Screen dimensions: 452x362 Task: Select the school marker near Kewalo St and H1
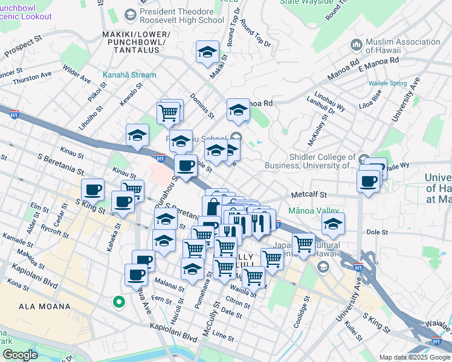[138, 136]
